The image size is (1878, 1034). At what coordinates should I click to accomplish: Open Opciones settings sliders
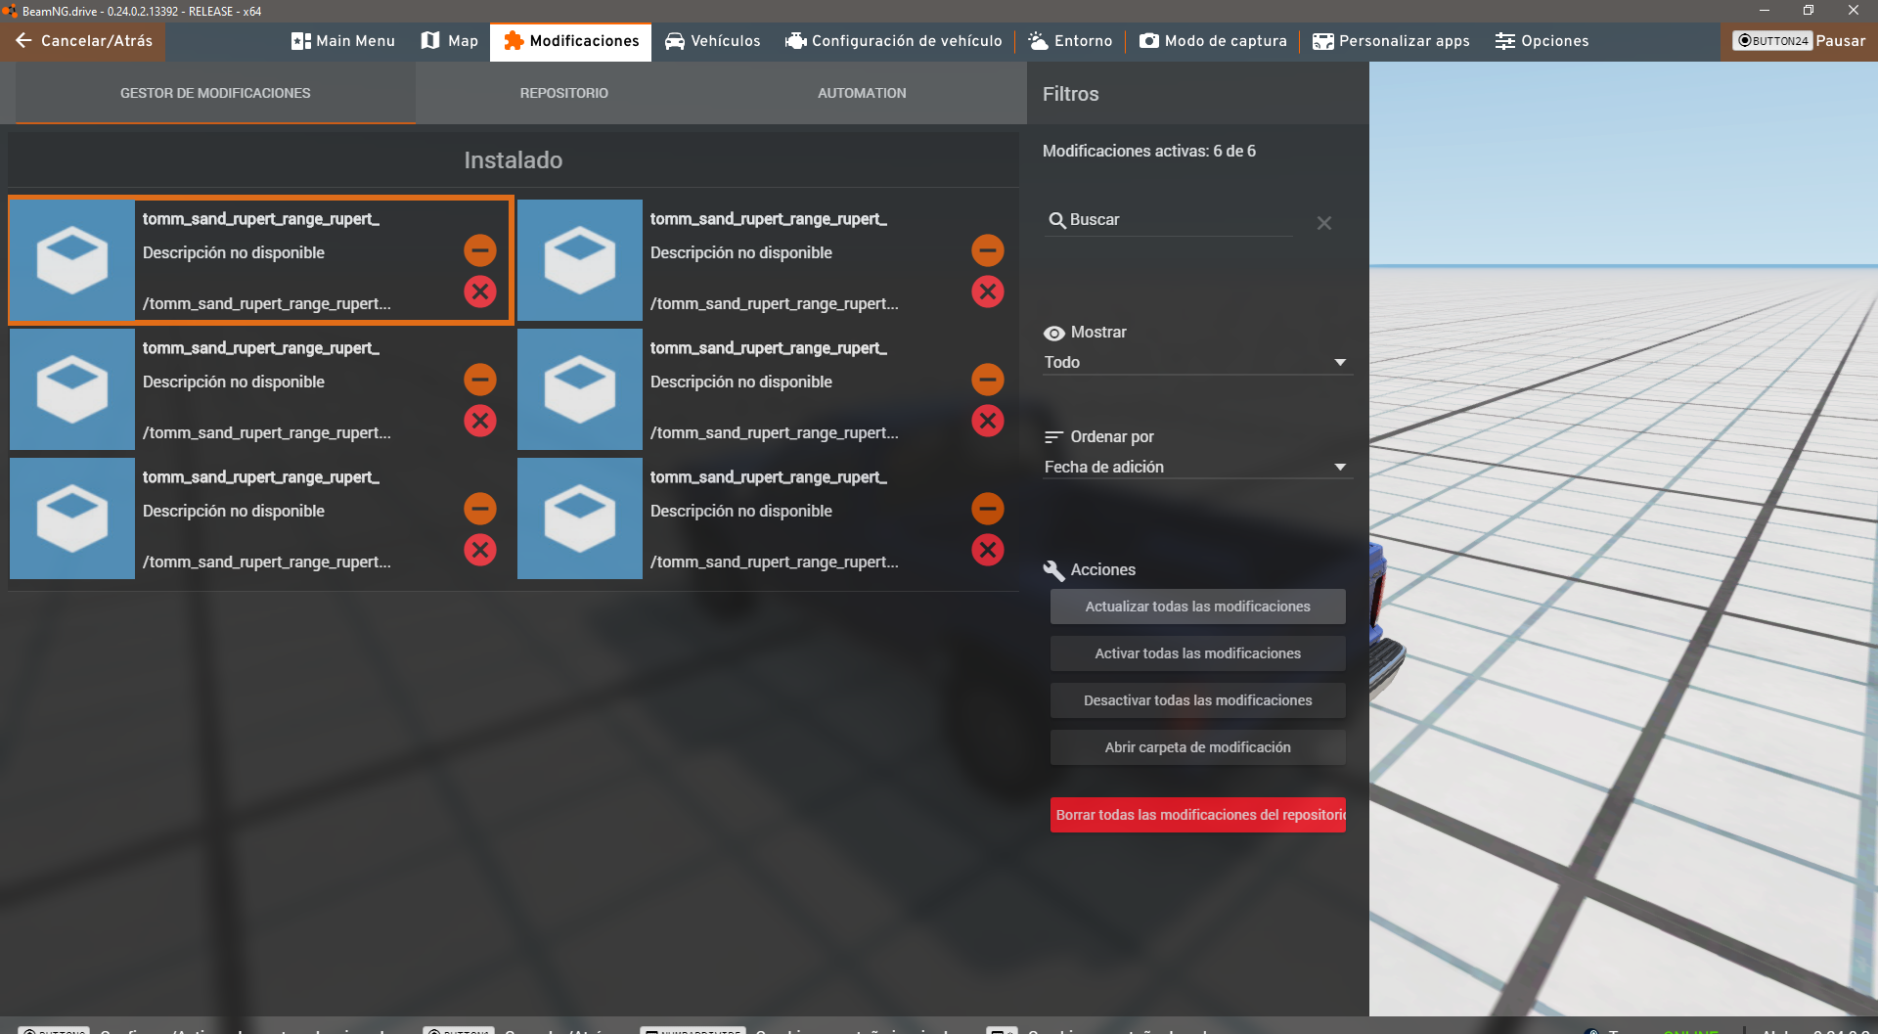pos(1542,41)
